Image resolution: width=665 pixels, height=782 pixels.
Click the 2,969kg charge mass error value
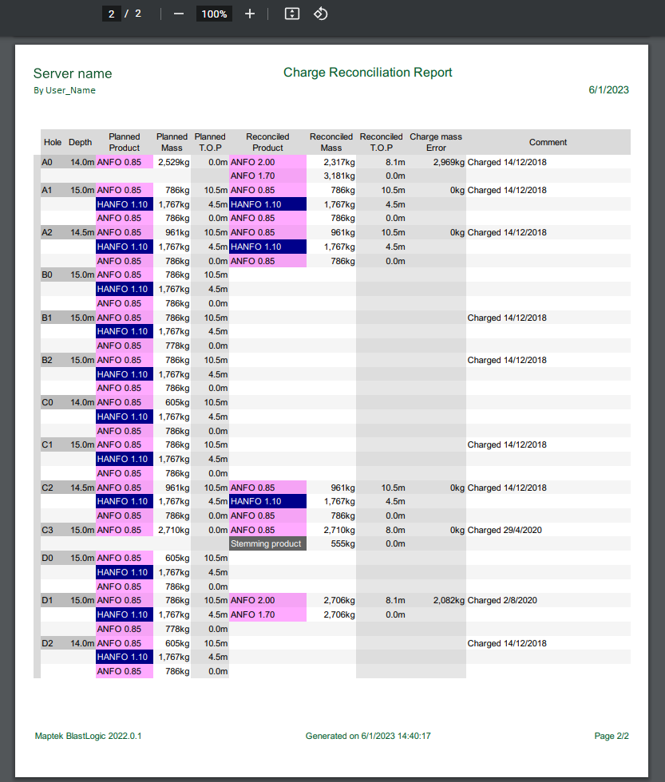click(449, 162)
